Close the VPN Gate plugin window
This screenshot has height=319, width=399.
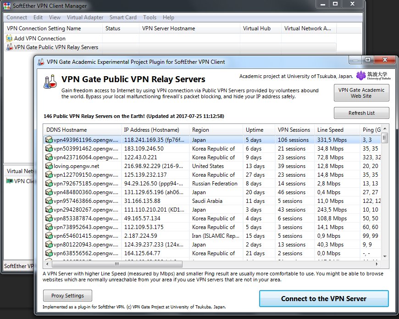(x=385, y=60)
